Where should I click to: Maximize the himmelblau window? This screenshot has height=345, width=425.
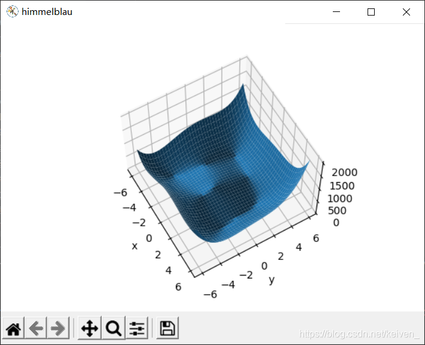pyautogui.click(x=371, y=12)
